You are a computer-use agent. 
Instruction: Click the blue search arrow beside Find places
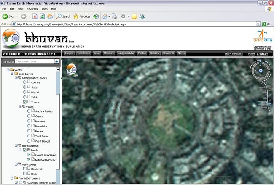(56, 61)
